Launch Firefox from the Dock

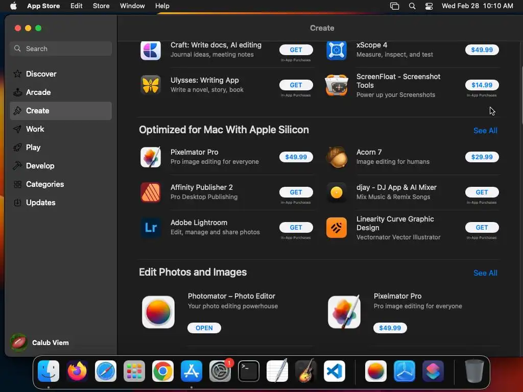pos(77,371)
